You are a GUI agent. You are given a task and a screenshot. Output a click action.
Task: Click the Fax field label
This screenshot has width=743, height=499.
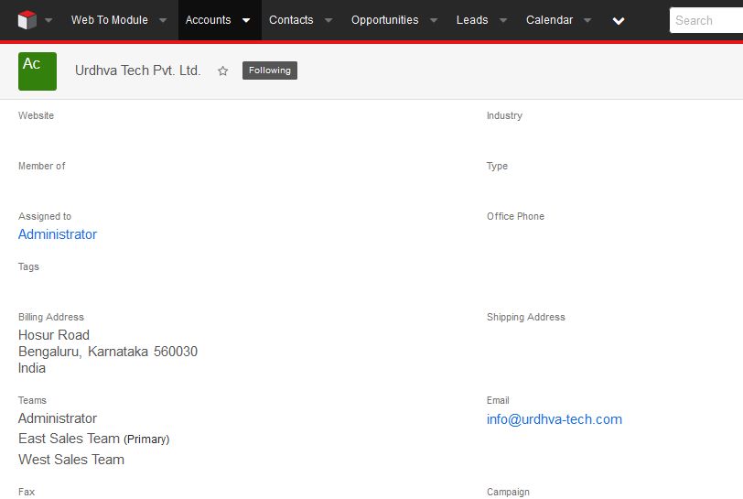pos(27,492)
